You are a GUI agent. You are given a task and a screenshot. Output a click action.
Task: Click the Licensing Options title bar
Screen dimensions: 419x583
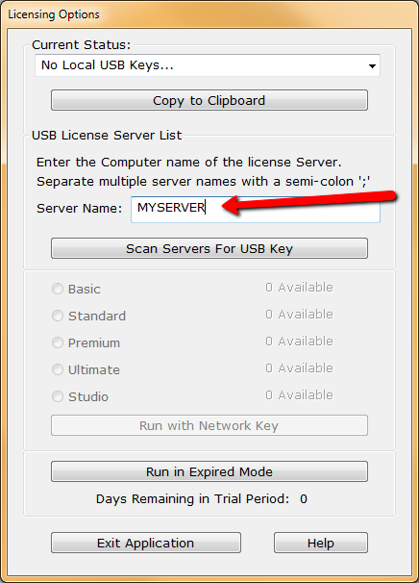click(x=209, y=14)
